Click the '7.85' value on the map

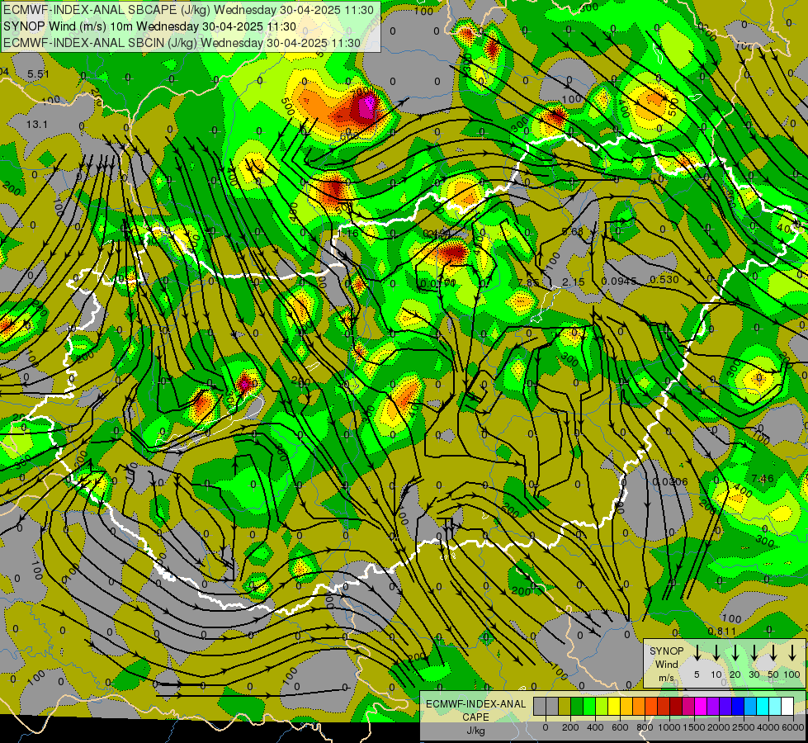click(529, 282)
